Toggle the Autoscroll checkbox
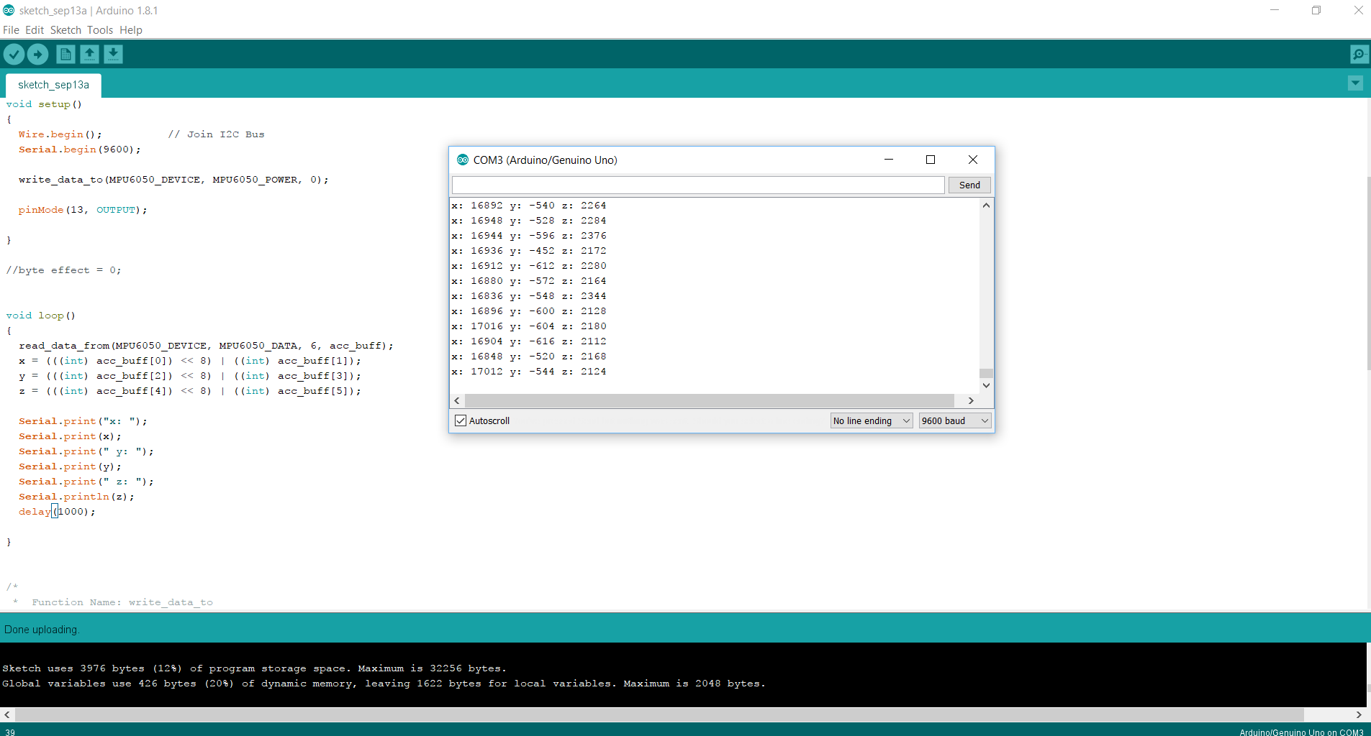The image size is (1371, 736). 461,420
